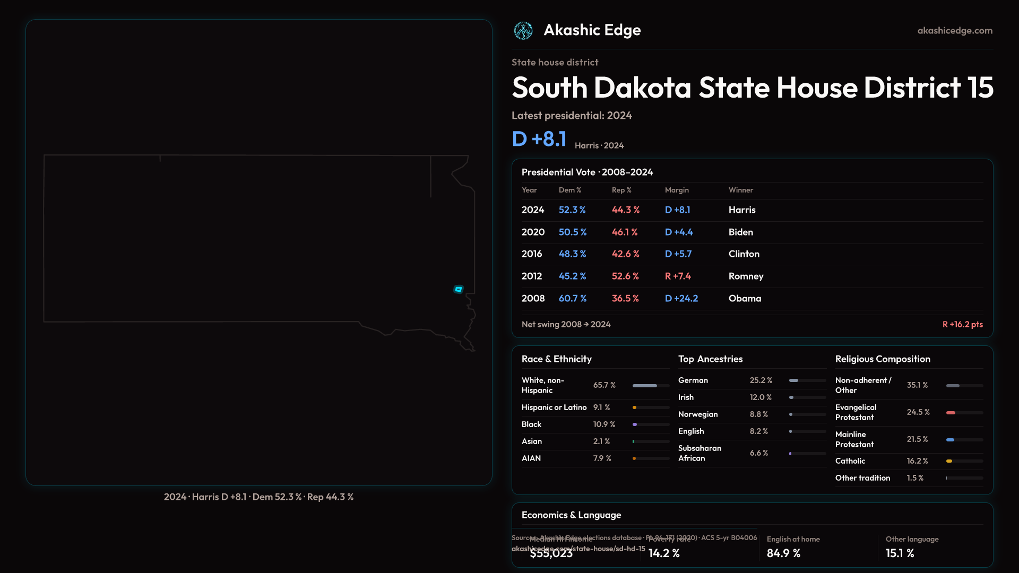Click the R +16.2 pts net swing value
The image size is (1019, 573).
[x=962, y=324]
